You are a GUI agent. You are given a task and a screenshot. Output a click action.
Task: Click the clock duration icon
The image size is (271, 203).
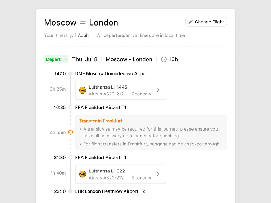point(164,59)
